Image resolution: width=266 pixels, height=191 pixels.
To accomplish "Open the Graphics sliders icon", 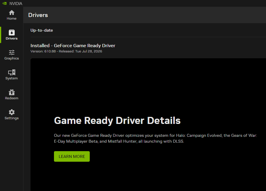I will coord(11,52).
